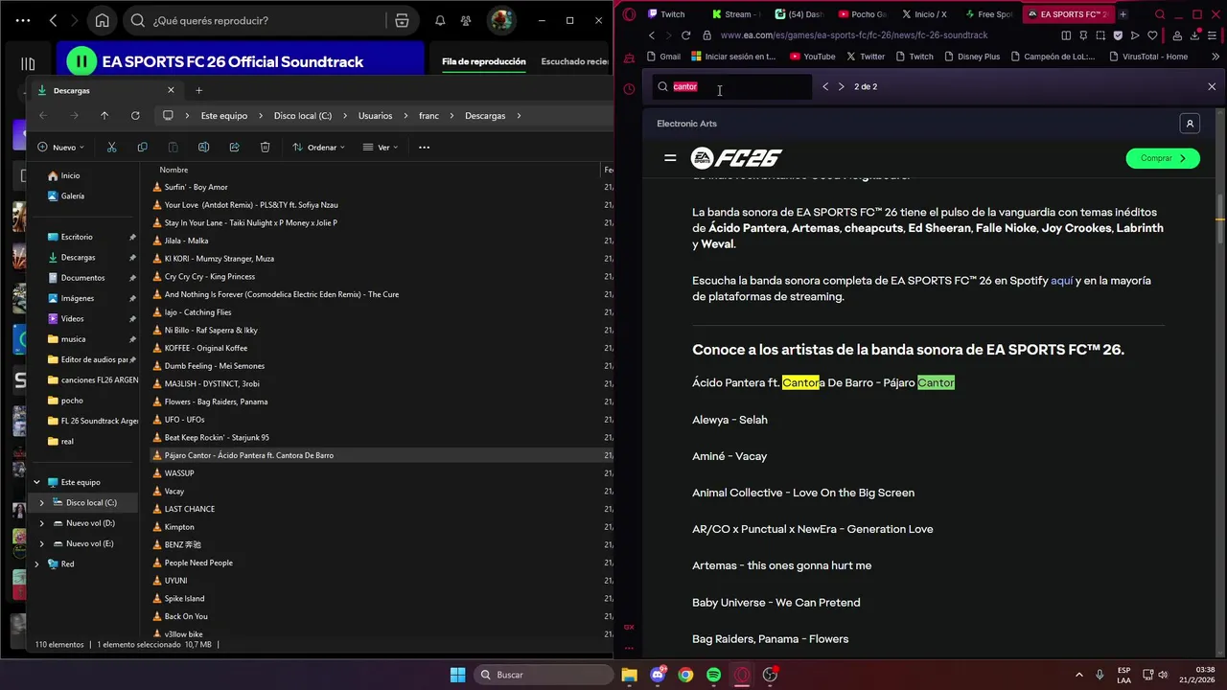Open EA account profile icon
Viewport: 1227px width, 690px height.
point(1190,124)
